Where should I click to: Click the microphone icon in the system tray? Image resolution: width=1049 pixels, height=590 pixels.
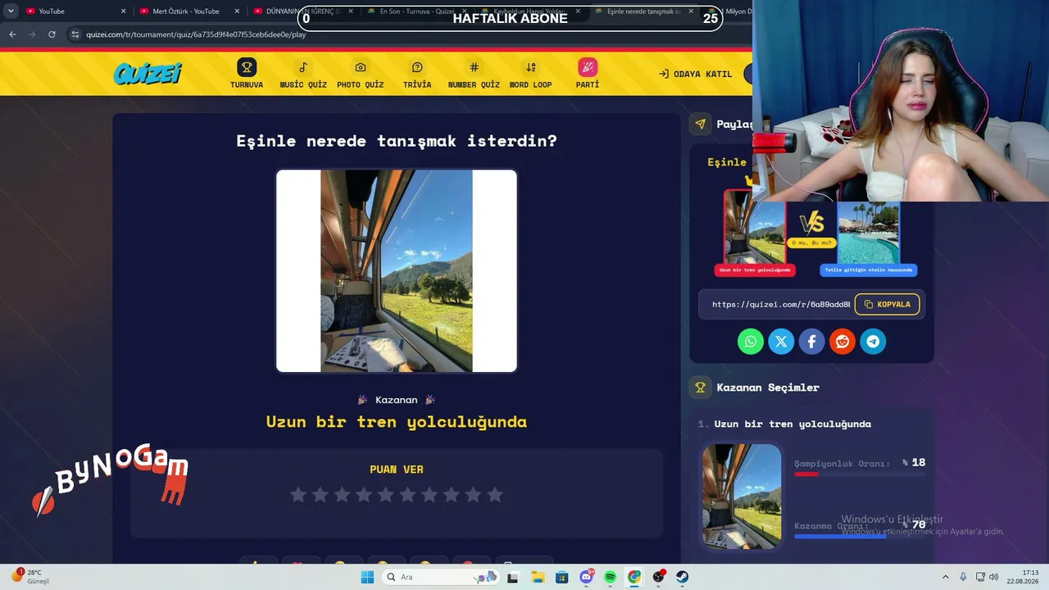(963, 577)
